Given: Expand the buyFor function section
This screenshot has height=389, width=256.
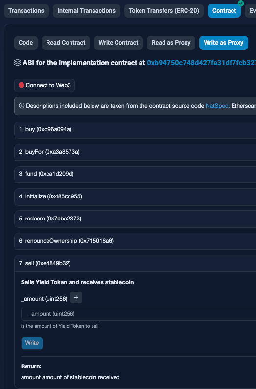Looking at the screenshot, I should pos(135,152).
